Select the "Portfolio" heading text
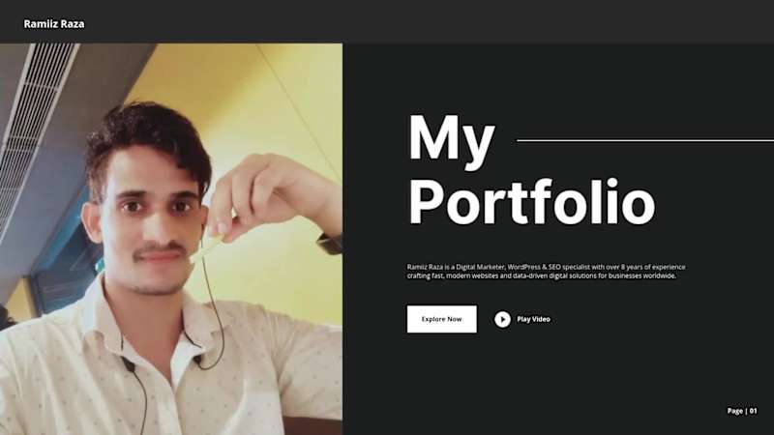774x435 pixels. pyautogui.click(x=531, y=201)
